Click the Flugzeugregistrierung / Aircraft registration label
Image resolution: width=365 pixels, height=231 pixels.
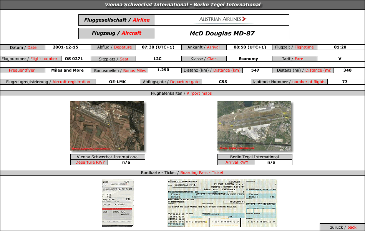48,82
